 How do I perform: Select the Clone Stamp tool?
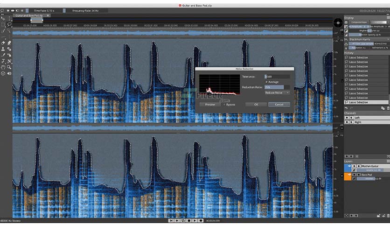click(x=3, y=49)
